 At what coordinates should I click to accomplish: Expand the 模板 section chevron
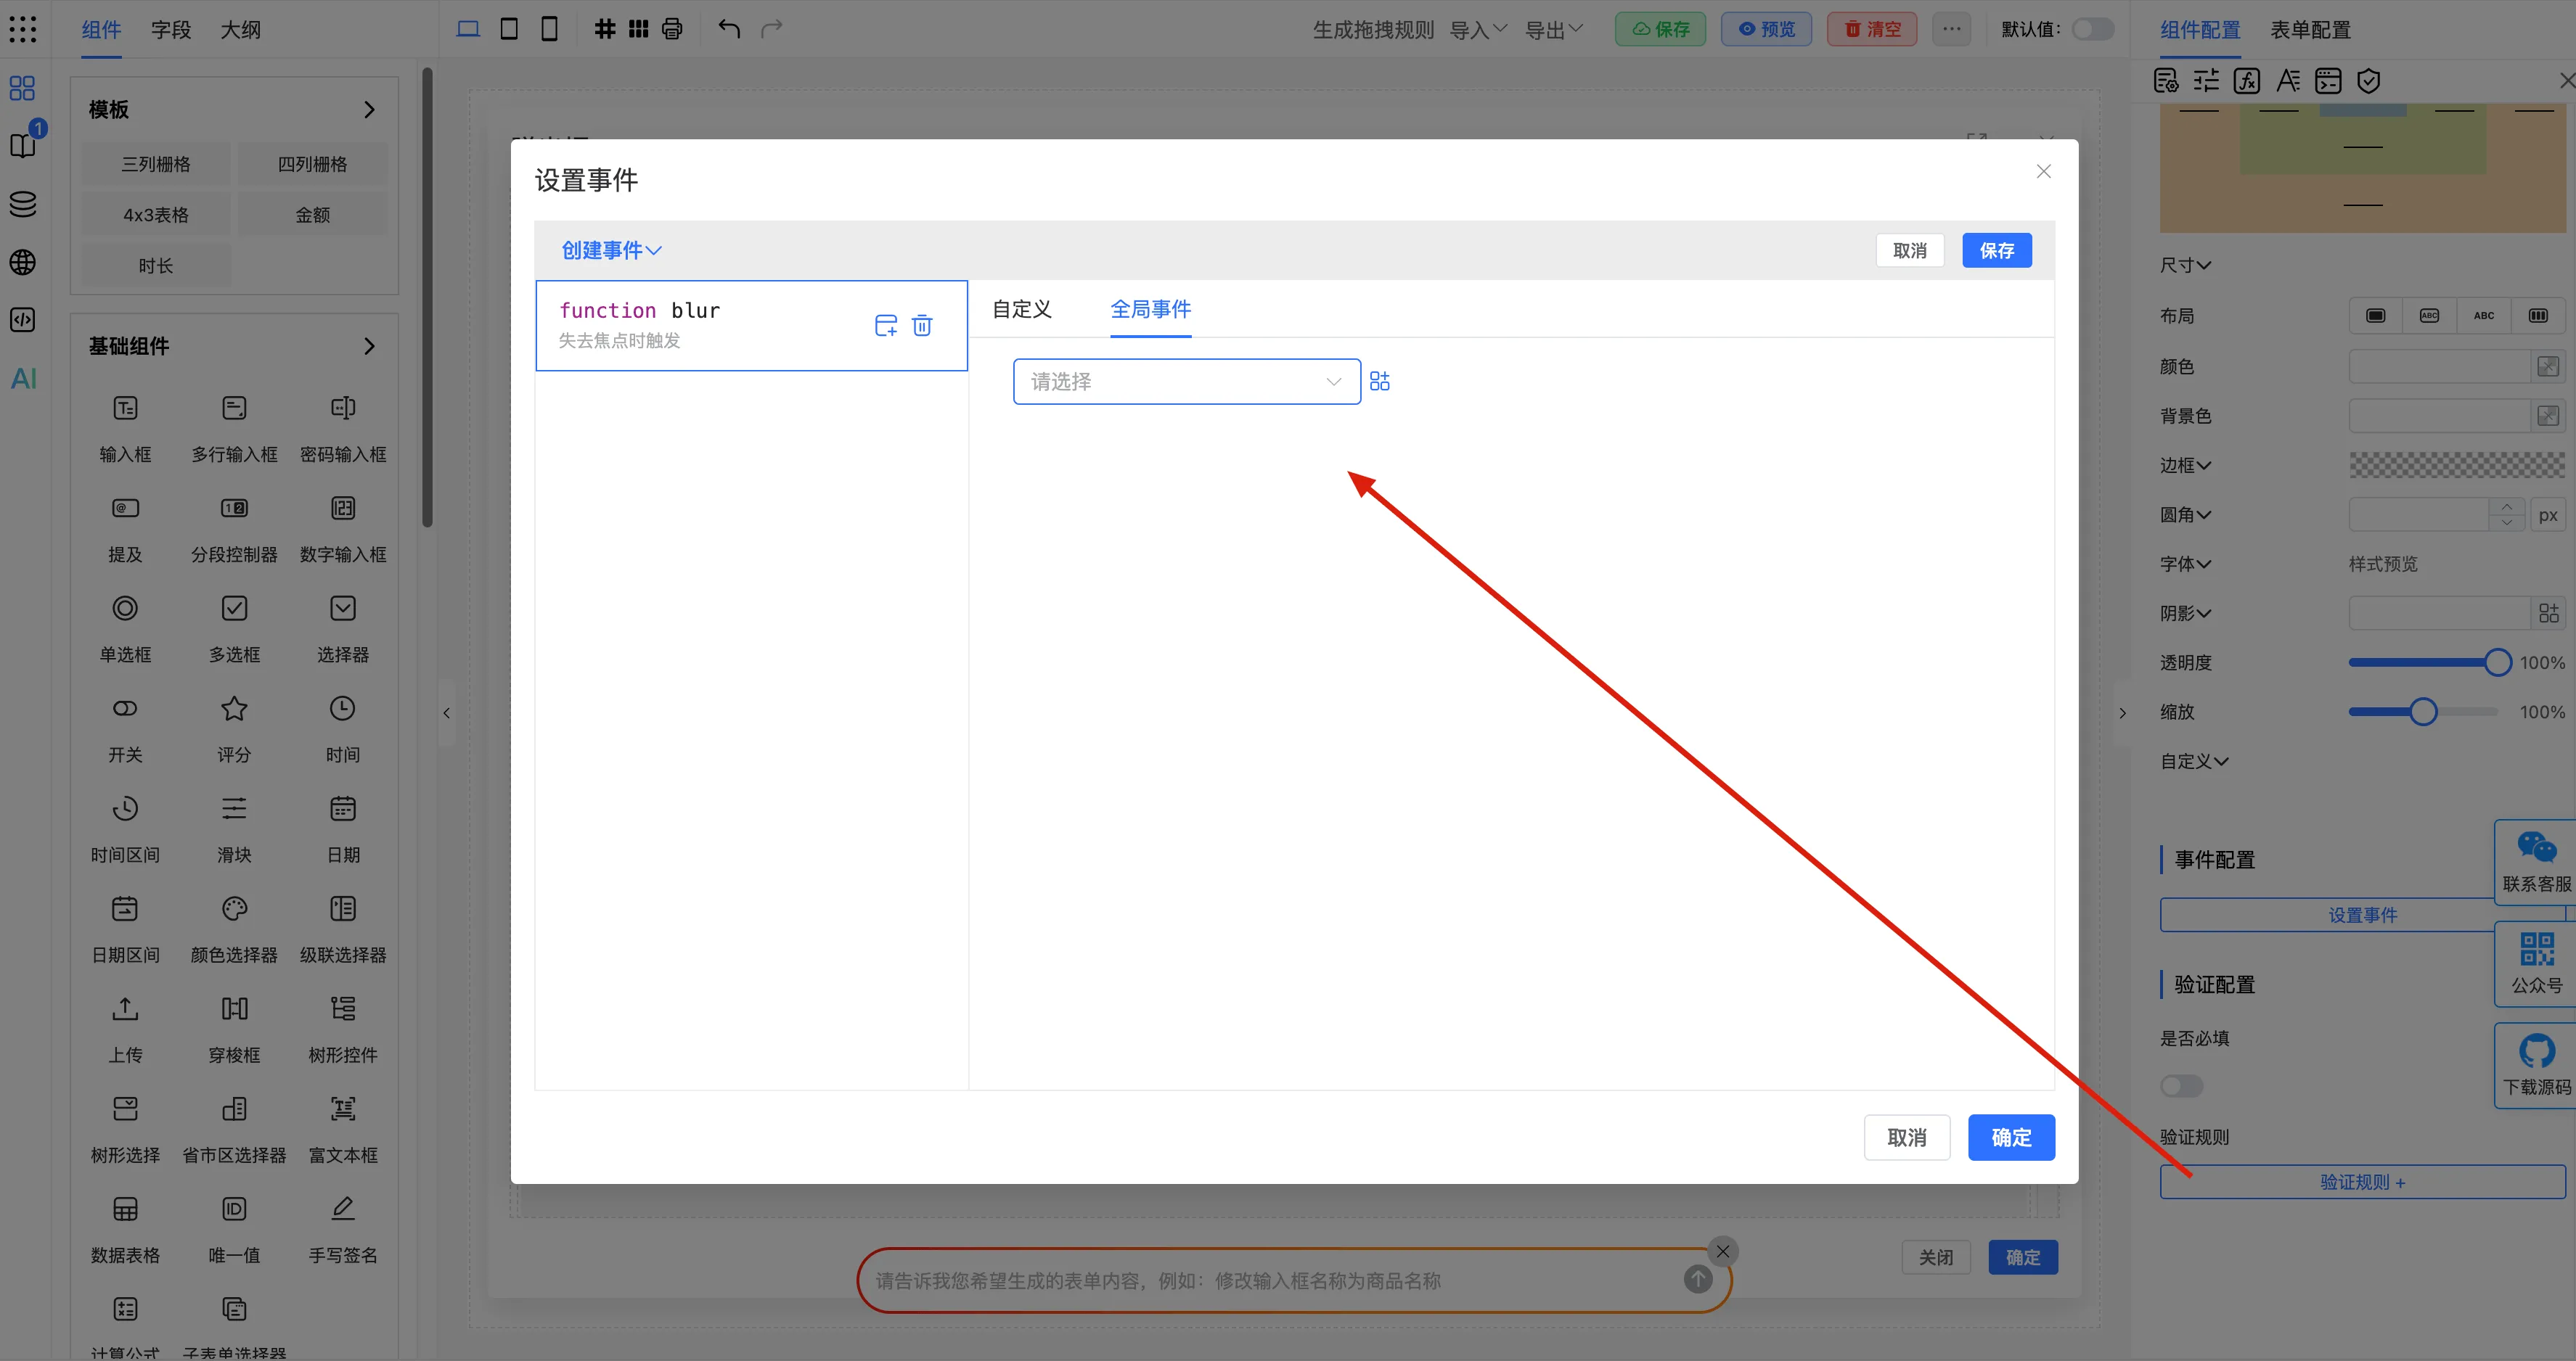pyautogui.click(x=369, y=109)
